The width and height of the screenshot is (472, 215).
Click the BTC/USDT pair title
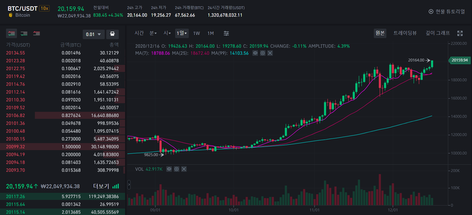pyautogui.click(x=22, y=8)
